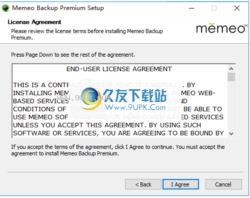Cancel the Memeo Backup Premium installation
Screen dimensions: 250x198
(223, 184)
